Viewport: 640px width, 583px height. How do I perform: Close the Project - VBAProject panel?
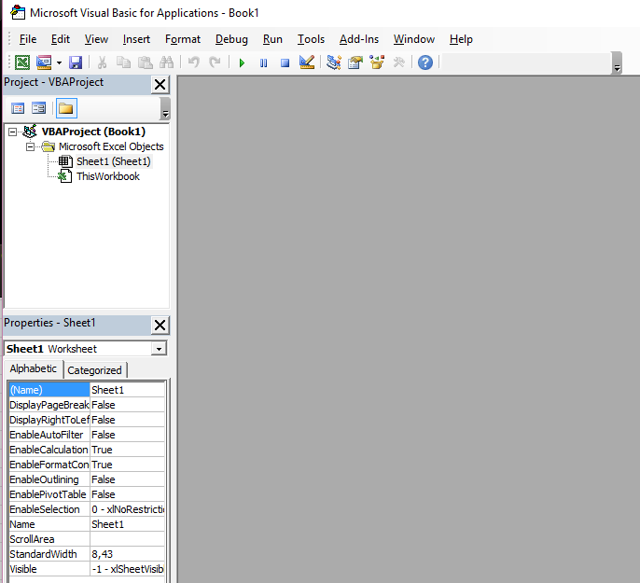pyautogui.click(x=160, y=85)
